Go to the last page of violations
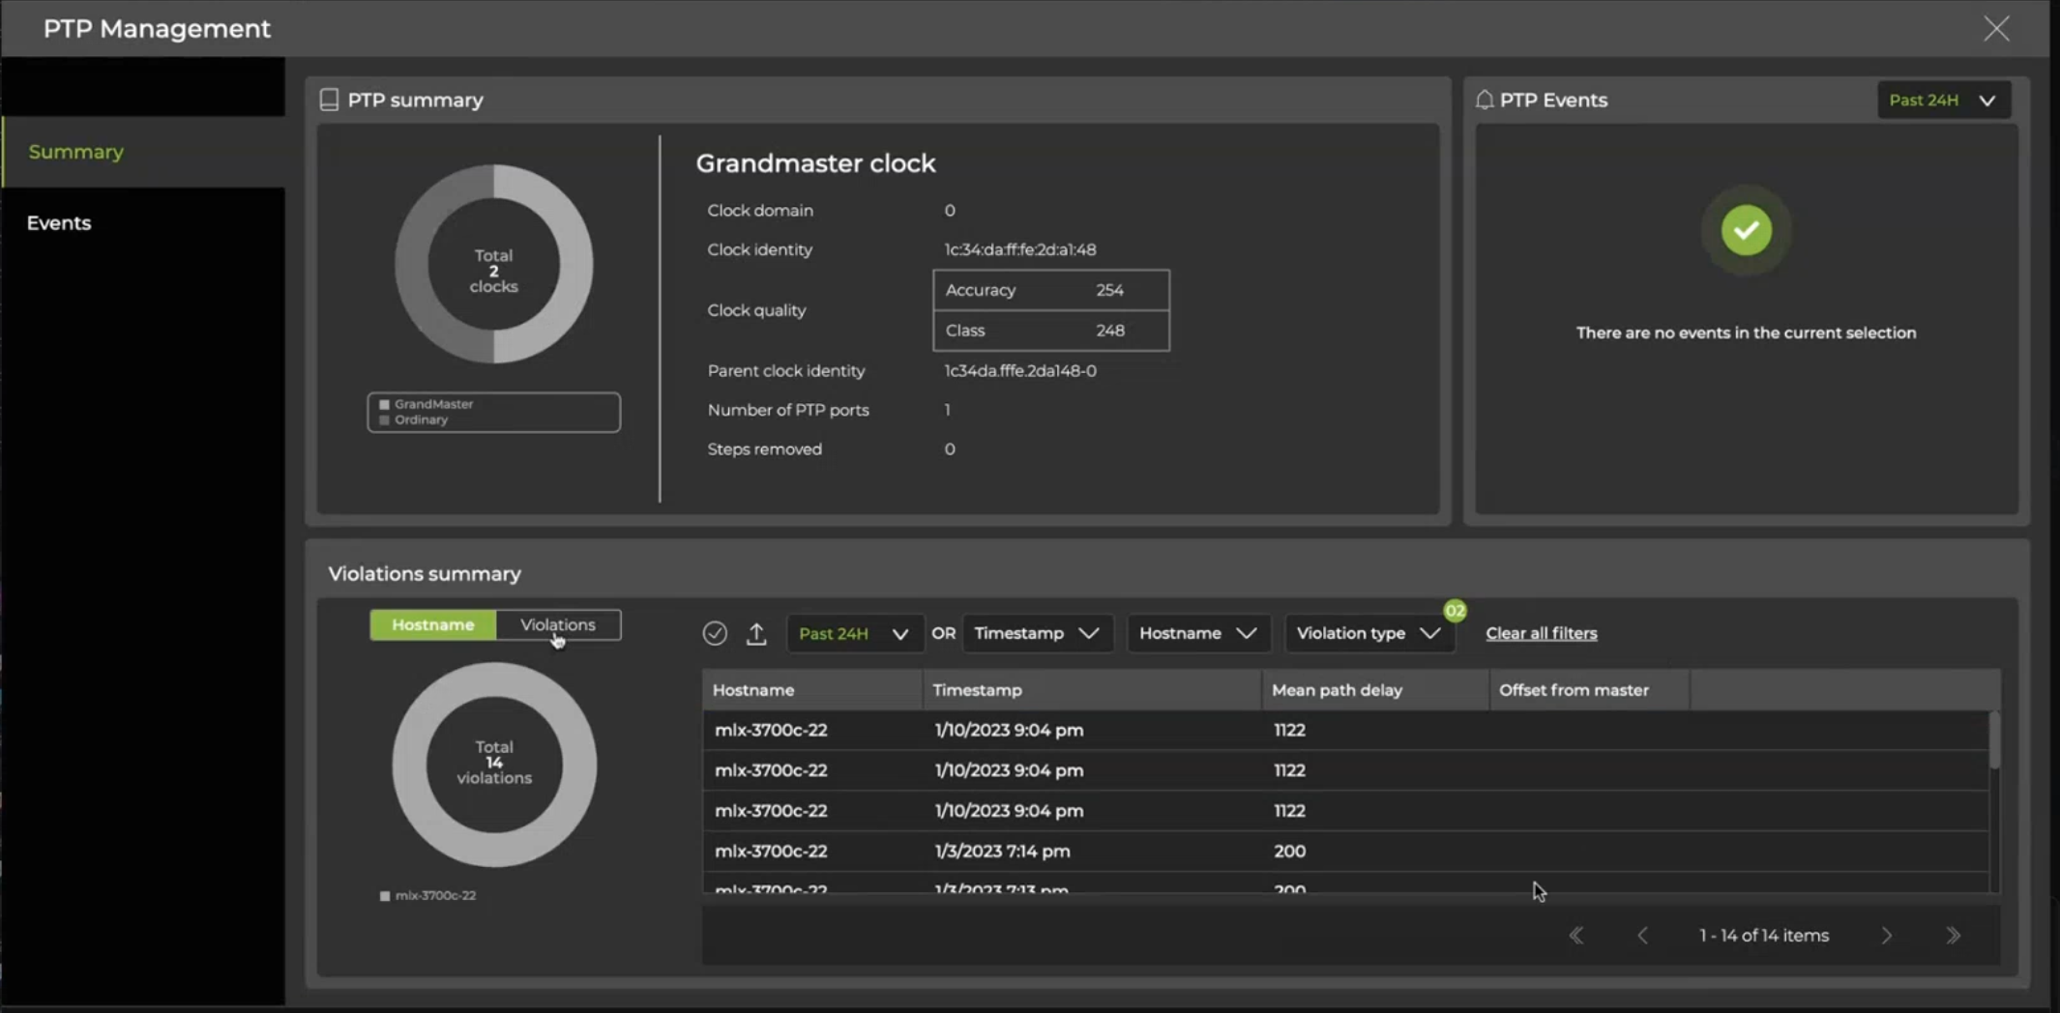 click(x=1953, y=935)
